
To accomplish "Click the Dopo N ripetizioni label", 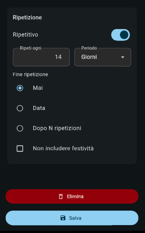I will tap(57, 128).
